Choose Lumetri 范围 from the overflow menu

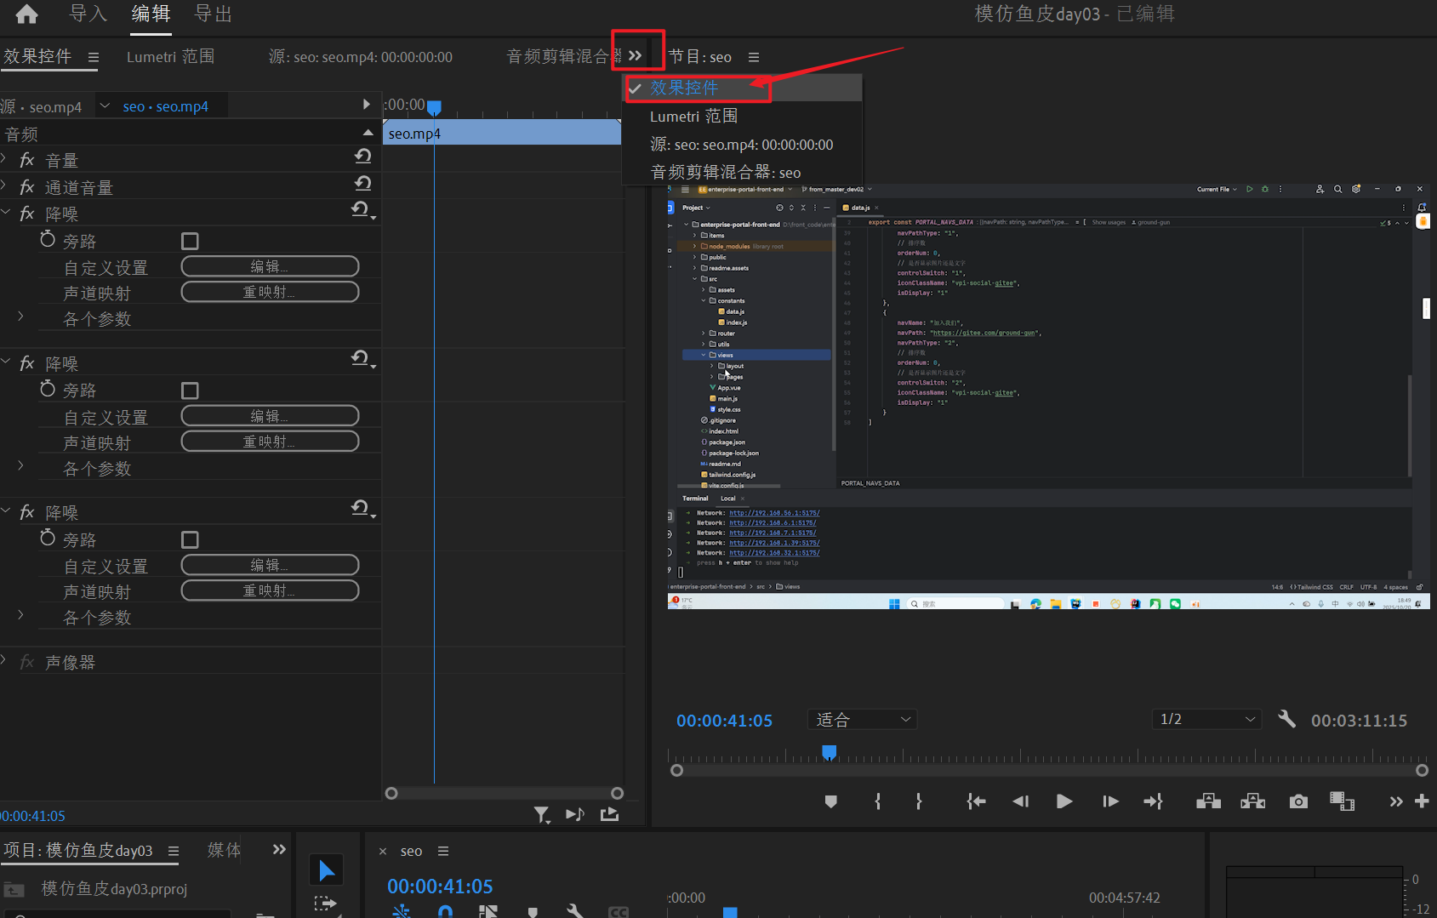tap(693, 117)
